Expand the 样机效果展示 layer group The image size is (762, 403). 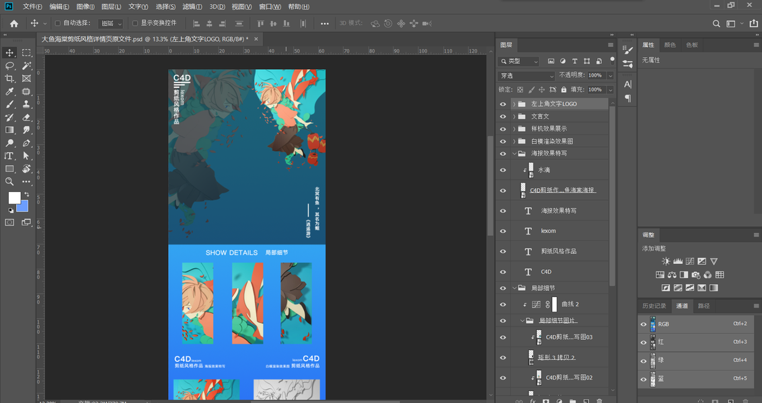pos(514,129)
